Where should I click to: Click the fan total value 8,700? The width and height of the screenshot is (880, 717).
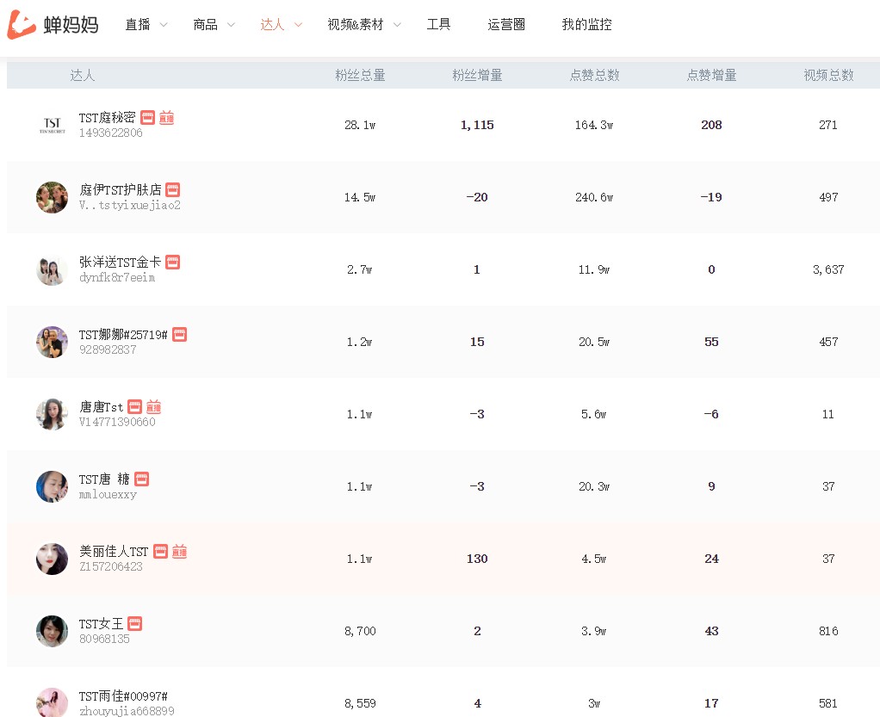(x=360, y=632)
